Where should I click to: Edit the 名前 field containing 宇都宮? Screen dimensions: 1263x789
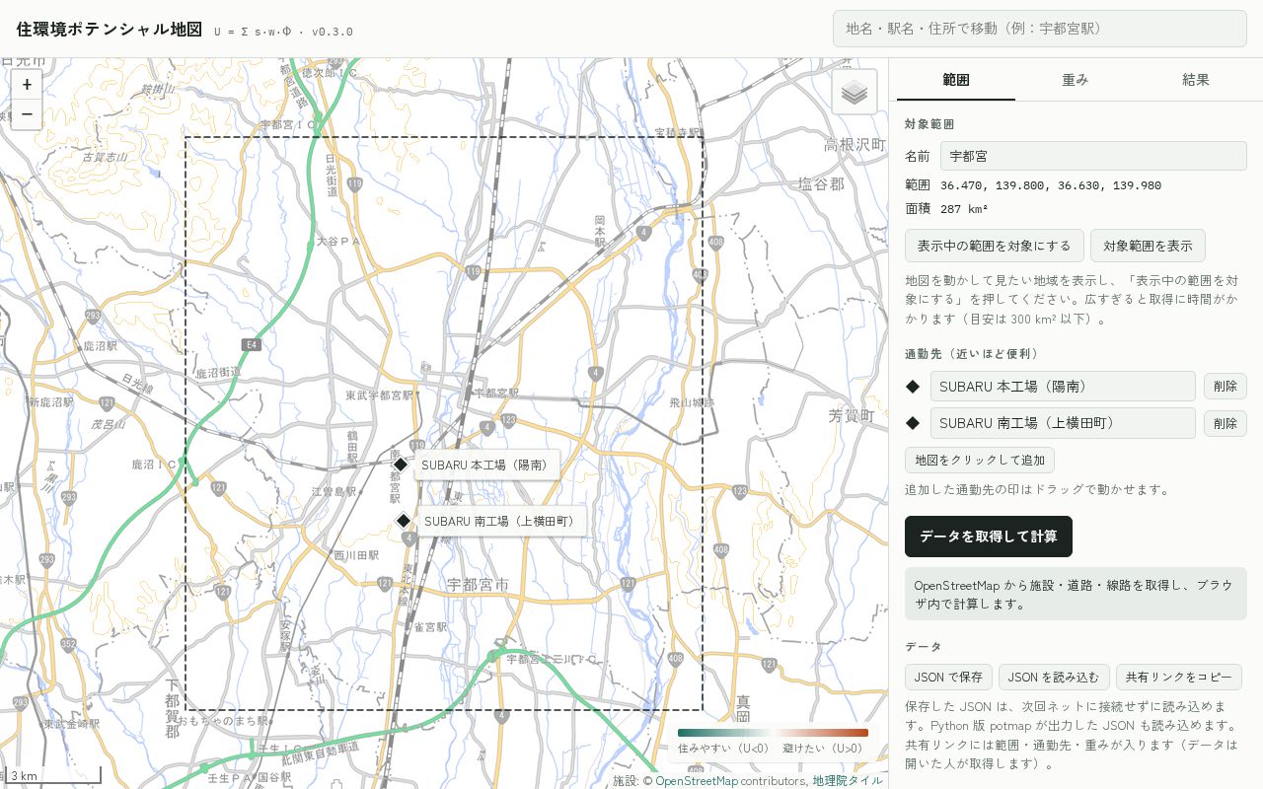(1093, 156)
